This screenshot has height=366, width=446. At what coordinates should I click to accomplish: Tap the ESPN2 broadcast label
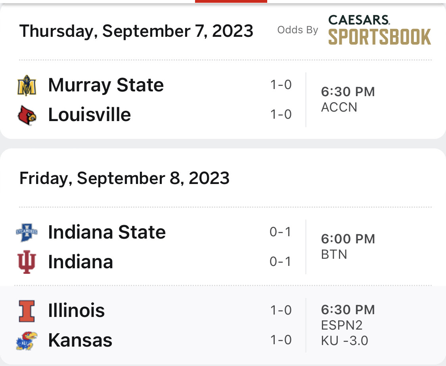[342, 325]
